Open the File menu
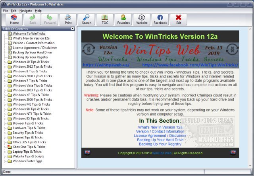 click(x=6, y=11)
